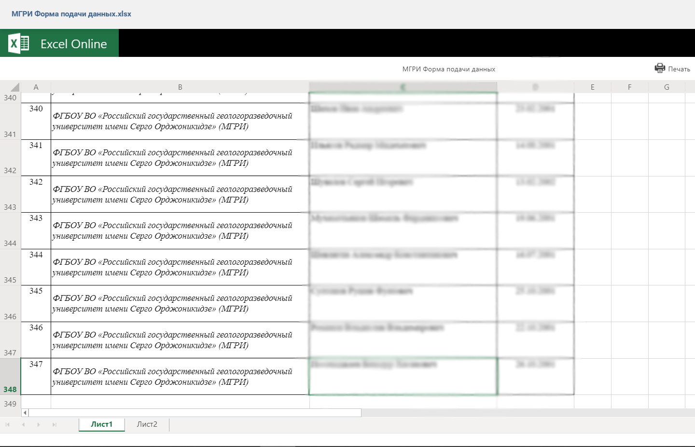Click the column E header
This screenshot has height=447, width=695.
592,87
